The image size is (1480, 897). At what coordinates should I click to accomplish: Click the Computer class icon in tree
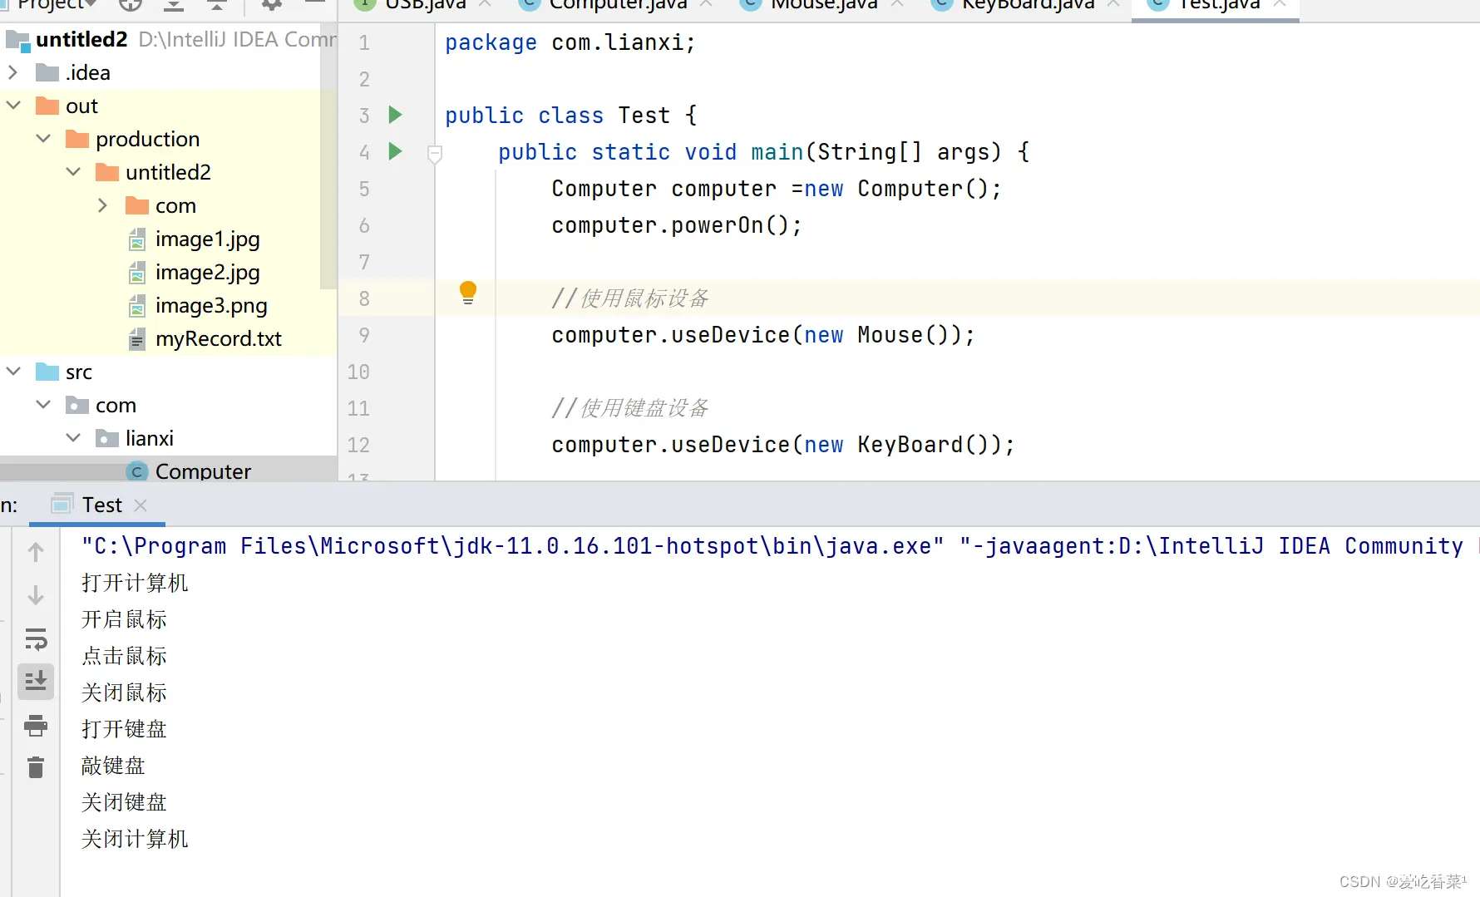pyautogui.click(x=137, y=471)
